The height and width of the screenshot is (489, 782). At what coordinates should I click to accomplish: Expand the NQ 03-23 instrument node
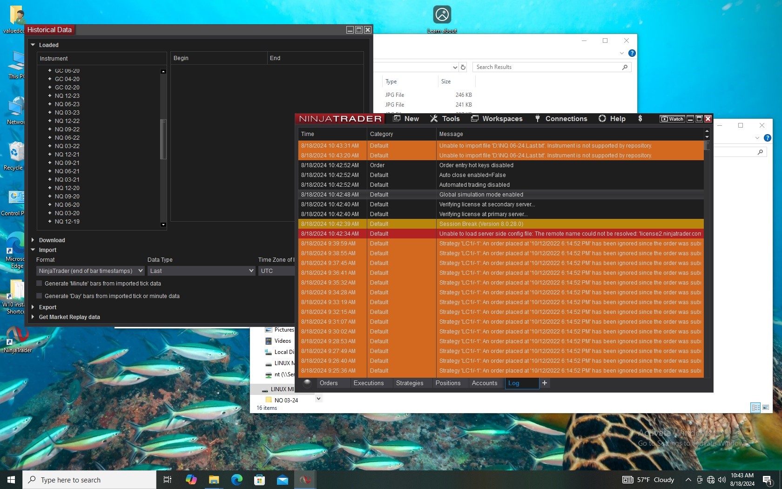(x=50, y=113)
